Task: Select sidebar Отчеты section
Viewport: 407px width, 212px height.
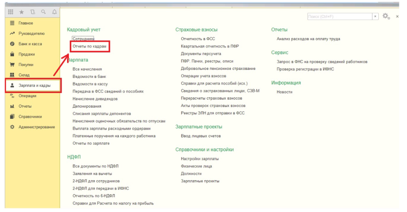Action: [25, 106]
